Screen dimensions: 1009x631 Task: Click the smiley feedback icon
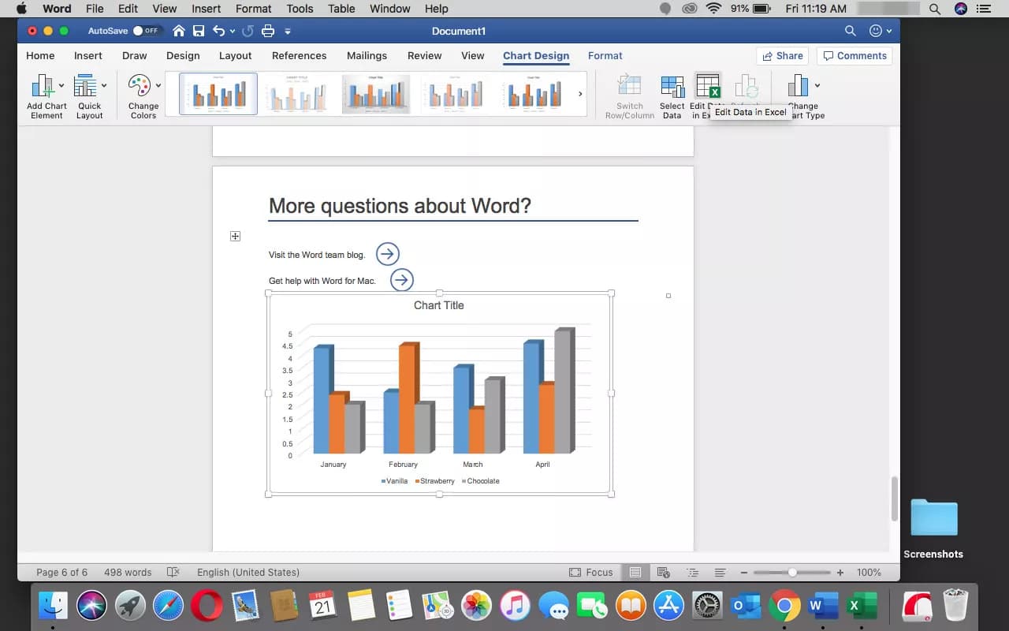point(875,31)
